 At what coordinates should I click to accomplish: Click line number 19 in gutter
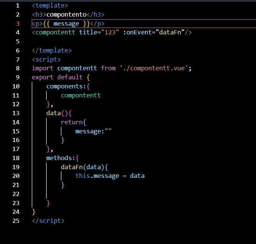(16, 167)
